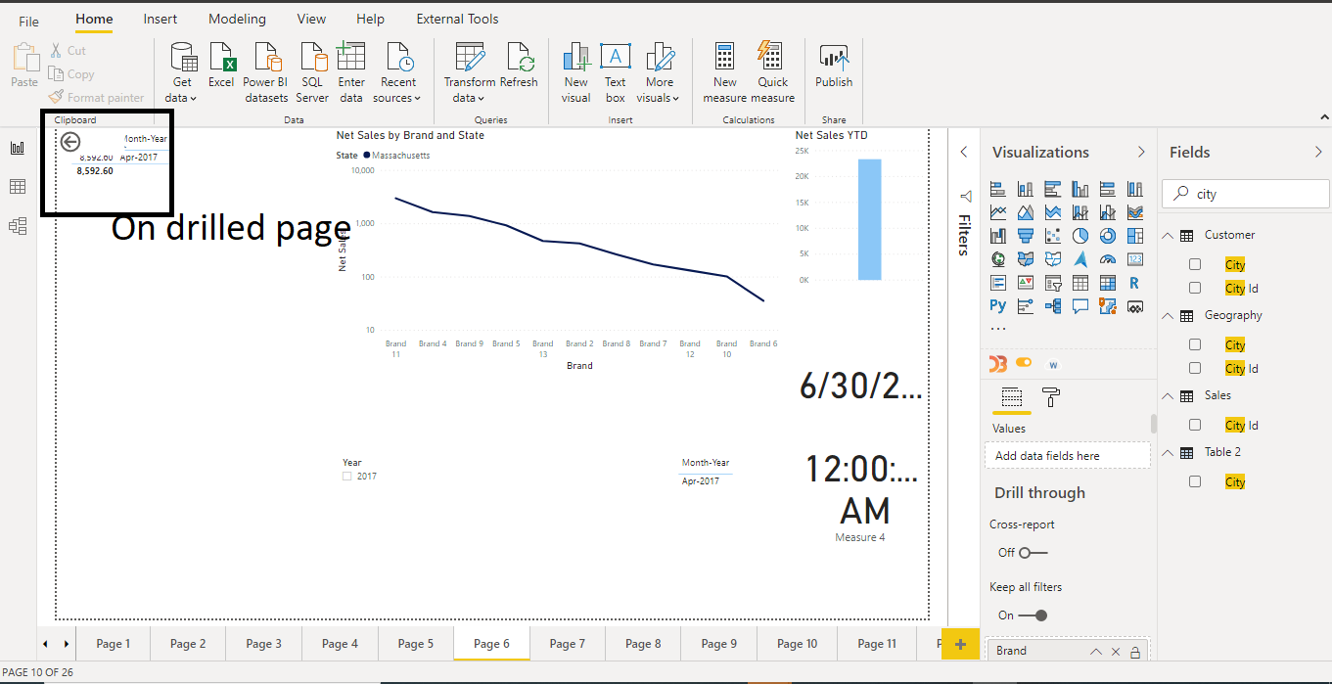Pick the D3 custom visual
This screenshot has width=1332, height=684.
tap(998, 364)
